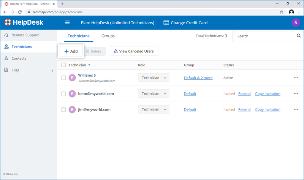Click williams084@myworld.com email text

[x=97, y=81]
